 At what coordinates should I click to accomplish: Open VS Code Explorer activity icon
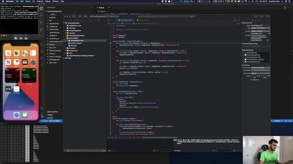pos(41,8)
